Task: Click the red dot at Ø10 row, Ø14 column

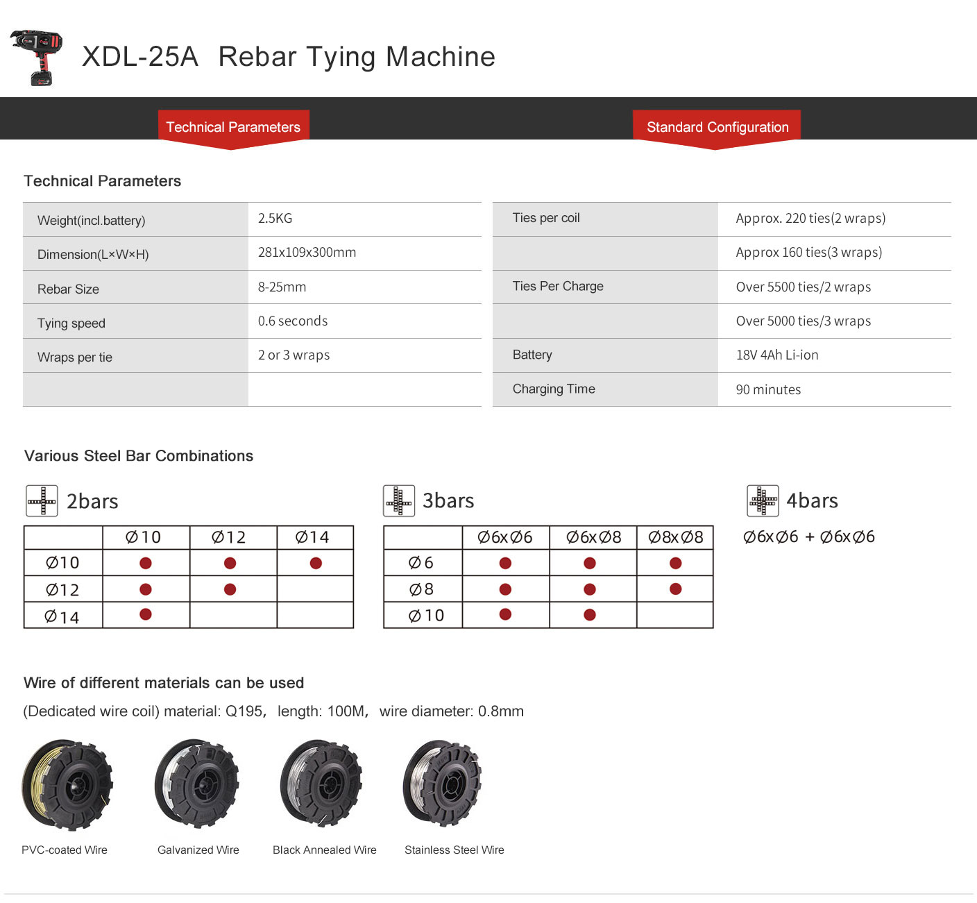Action: click(x=316, y=563)
